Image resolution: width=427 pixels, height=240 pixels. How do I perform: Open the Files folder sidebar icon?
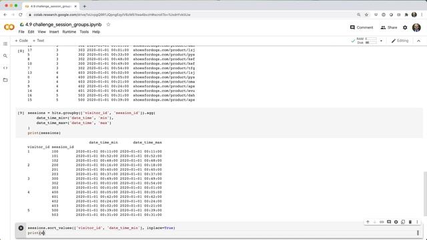(x=5, y=80)
